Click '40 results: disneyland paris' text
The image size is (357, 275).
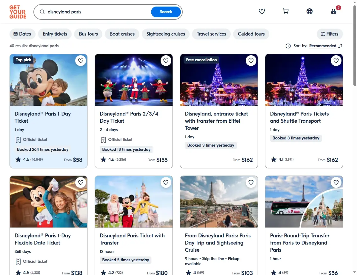(34, 46)
